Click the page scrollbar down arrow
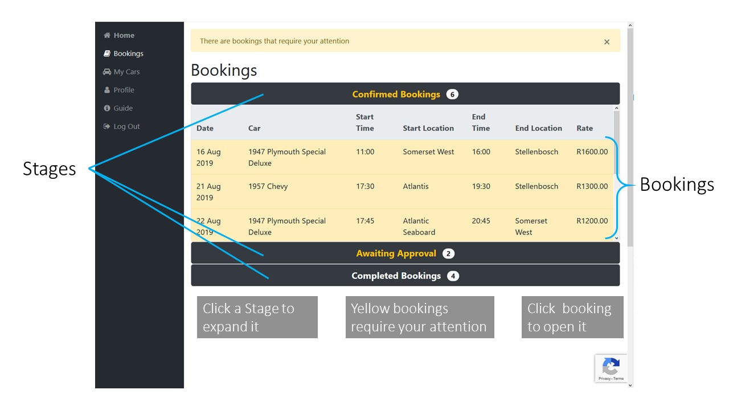 [x=630, y=385]
